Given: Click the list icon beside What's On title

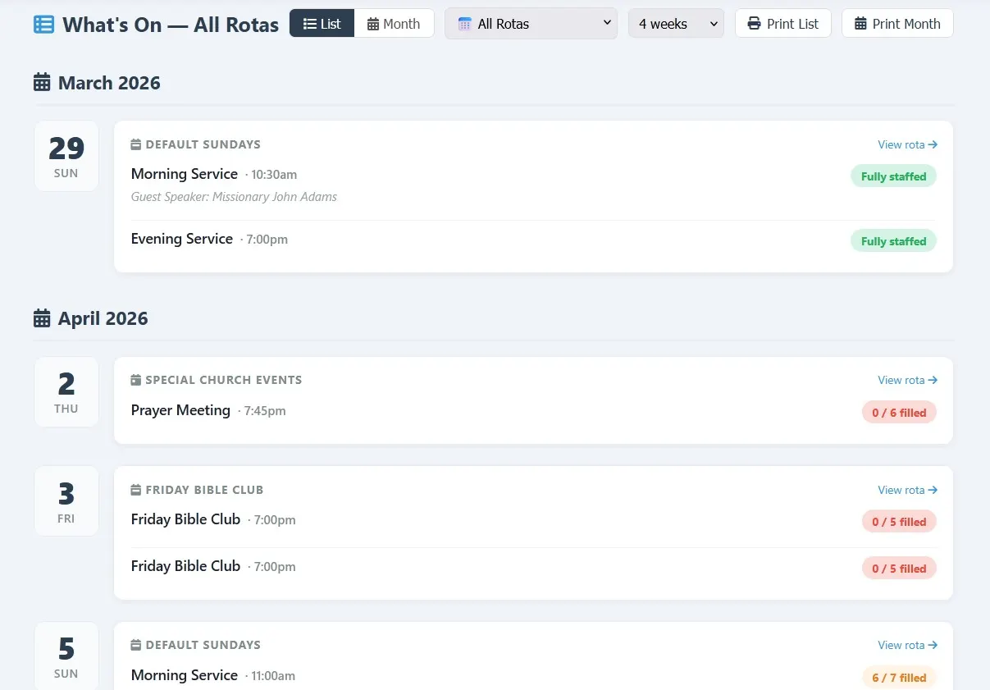Looking at the screenshot, I should click(43, 24).
